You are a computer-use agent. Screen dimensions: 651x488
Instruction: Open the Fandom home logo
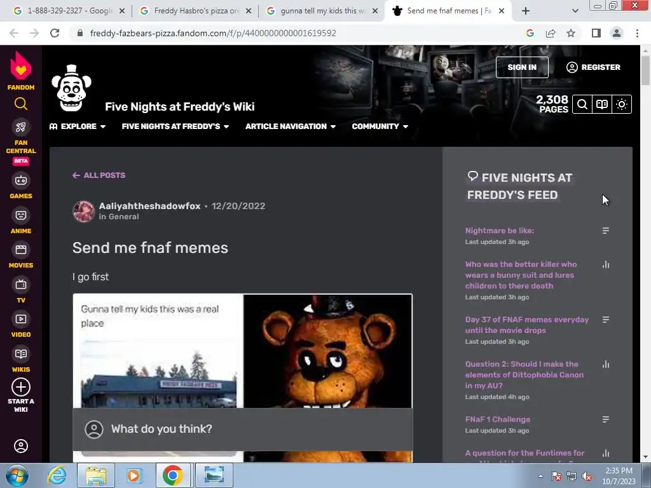pyautogui.click(x=21, y=71)
